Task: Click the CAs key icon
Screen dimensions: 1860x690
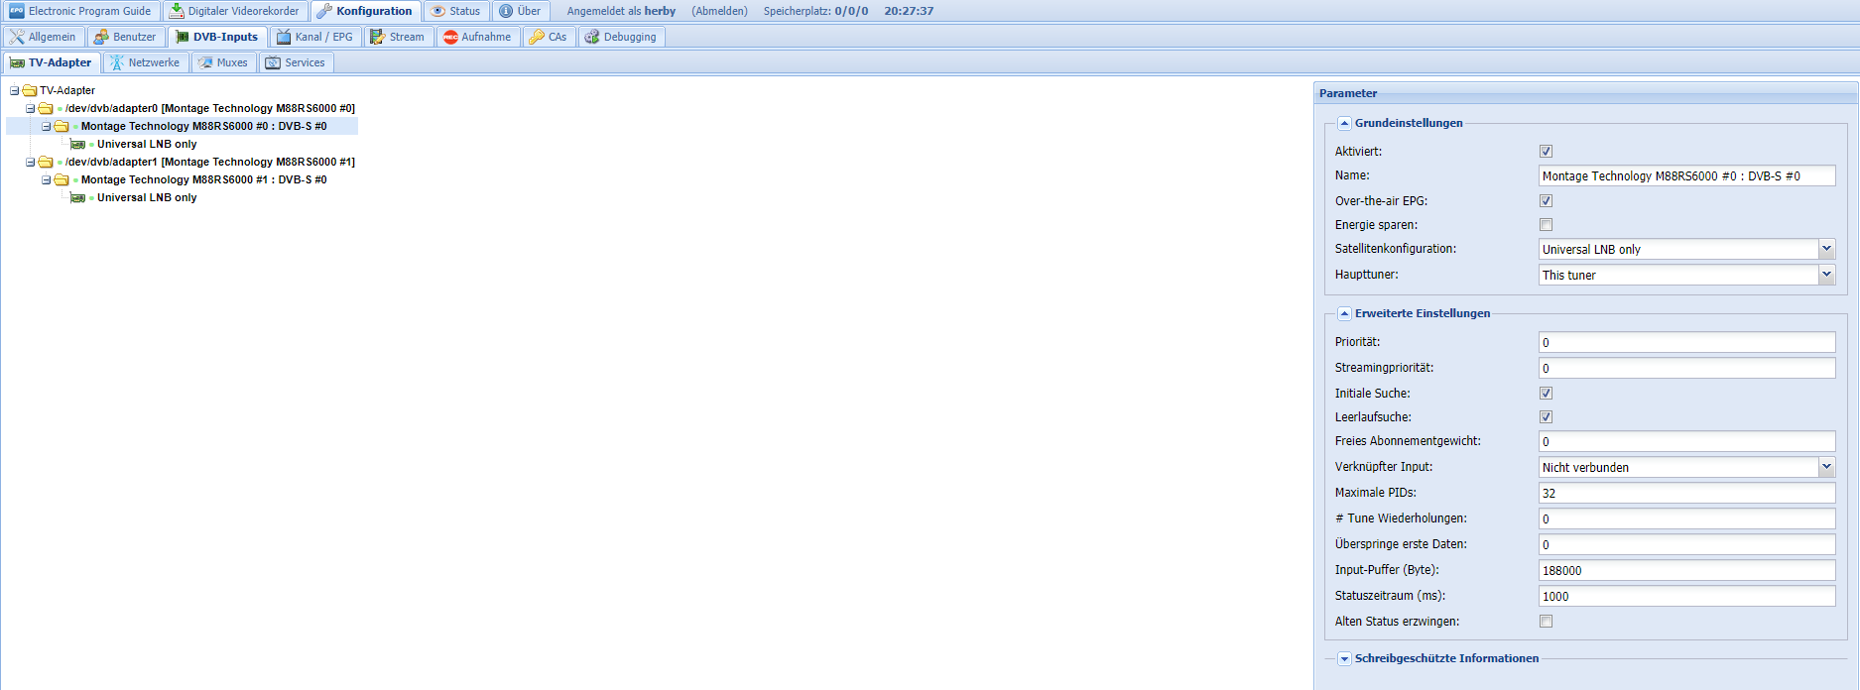Action: click(537, 37)
